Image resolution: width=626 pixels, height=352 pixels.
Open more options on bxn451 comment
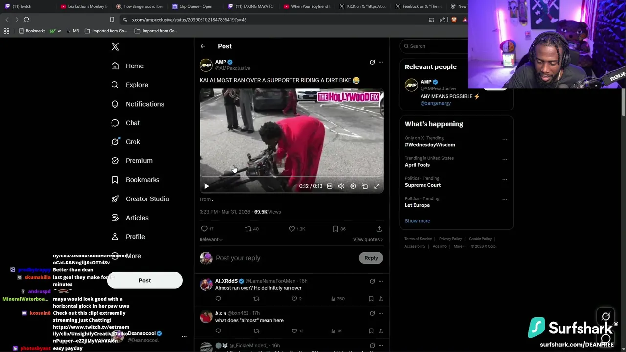[381, 313]
